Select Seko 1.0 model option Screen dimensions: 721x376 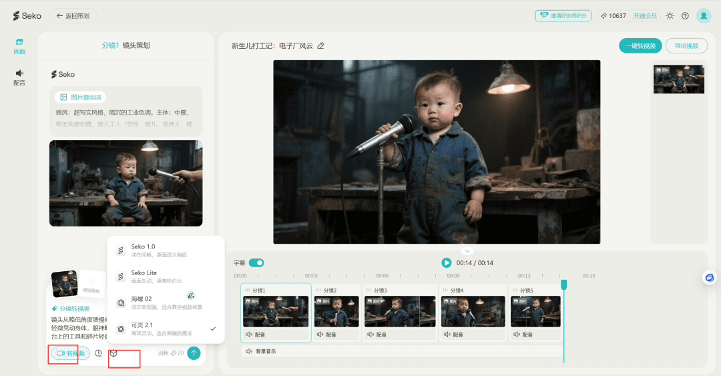166,250
